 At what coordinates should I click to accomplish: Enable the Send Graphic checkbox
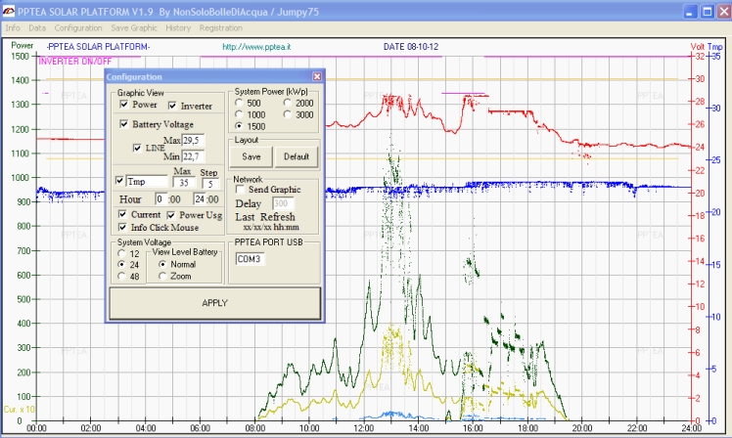point(240,189)
